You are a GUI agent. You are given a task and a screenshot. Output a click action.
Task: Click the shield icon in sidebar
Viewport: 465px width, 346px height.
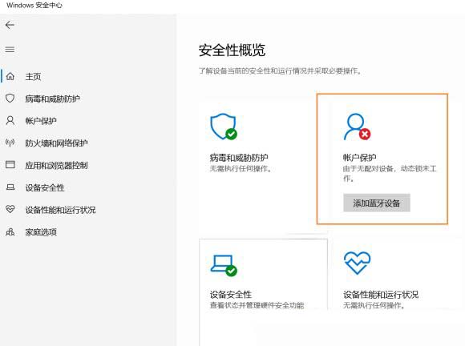point(10,98)
